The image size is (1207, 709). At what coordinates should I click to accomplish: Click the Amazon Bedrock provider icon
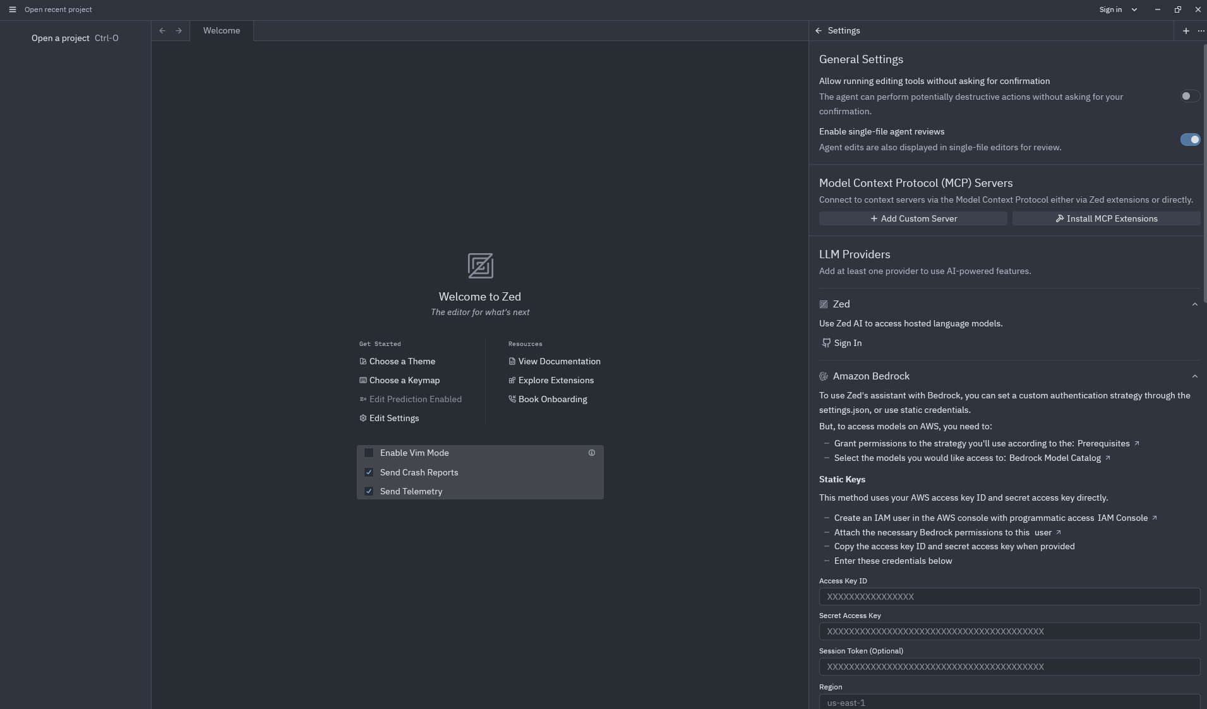tap(824, 376)
